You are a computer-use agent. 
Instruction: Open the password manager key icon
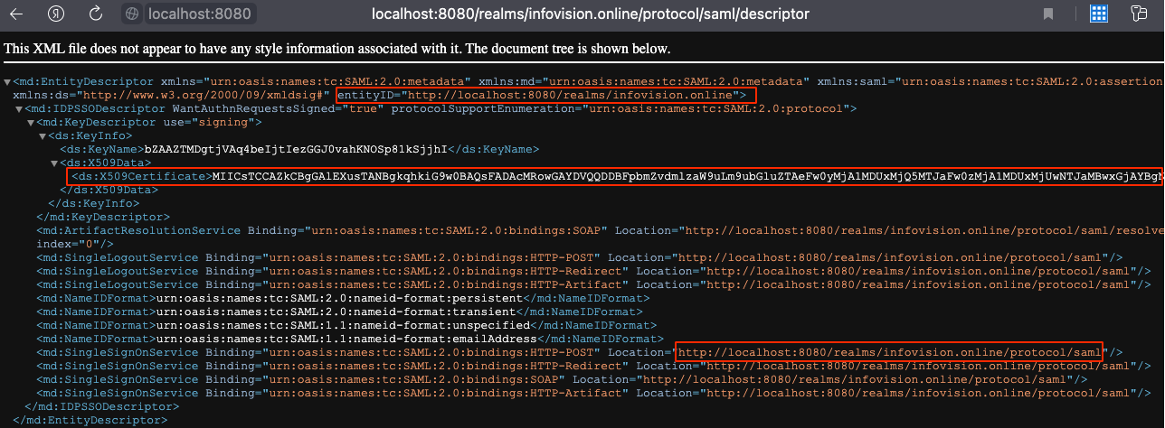pyautogui.click(x=1141, y=14)
